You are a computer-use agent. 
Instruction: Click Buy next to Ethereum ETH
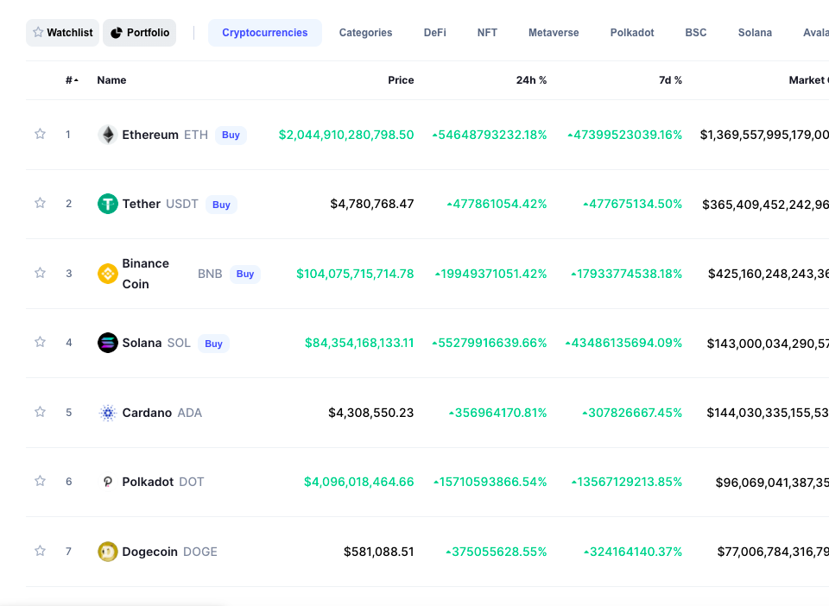tap(231, 135)
